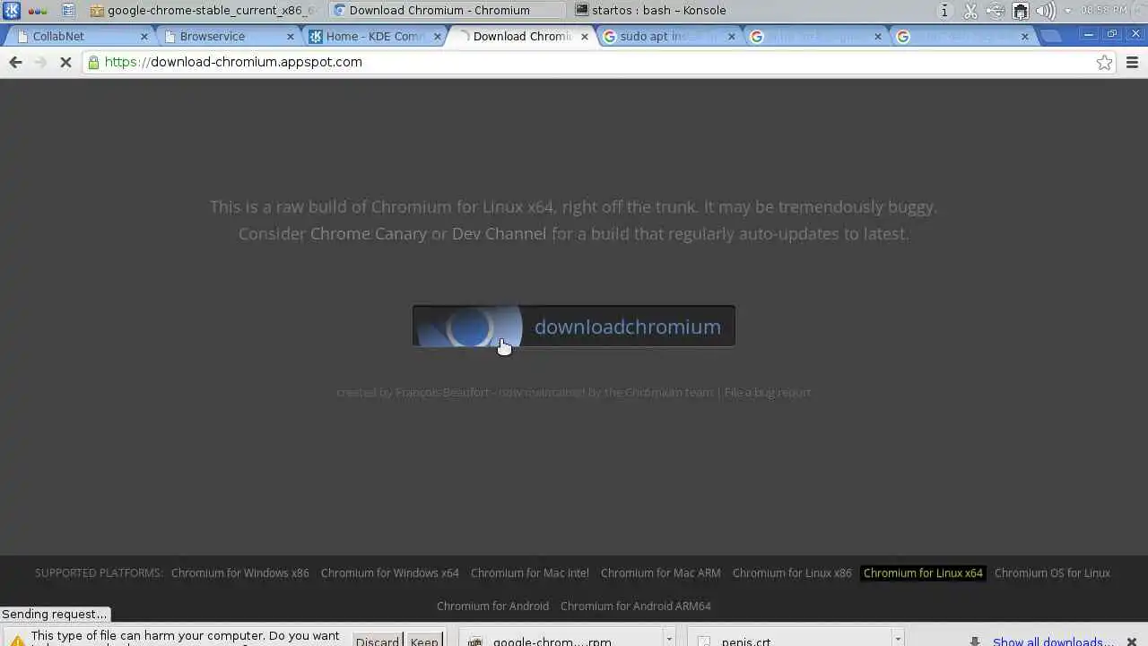
Task: Open the info notifications tray icon
Action: [944, 11]
